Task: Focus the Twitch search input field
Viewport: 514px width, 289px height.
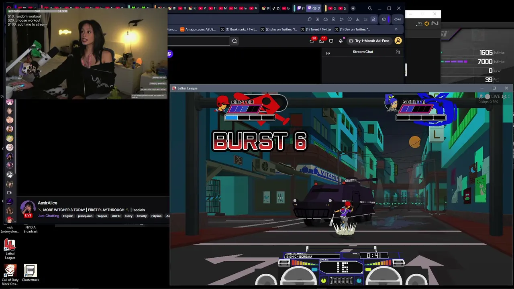Action: [x=199, y=41]
